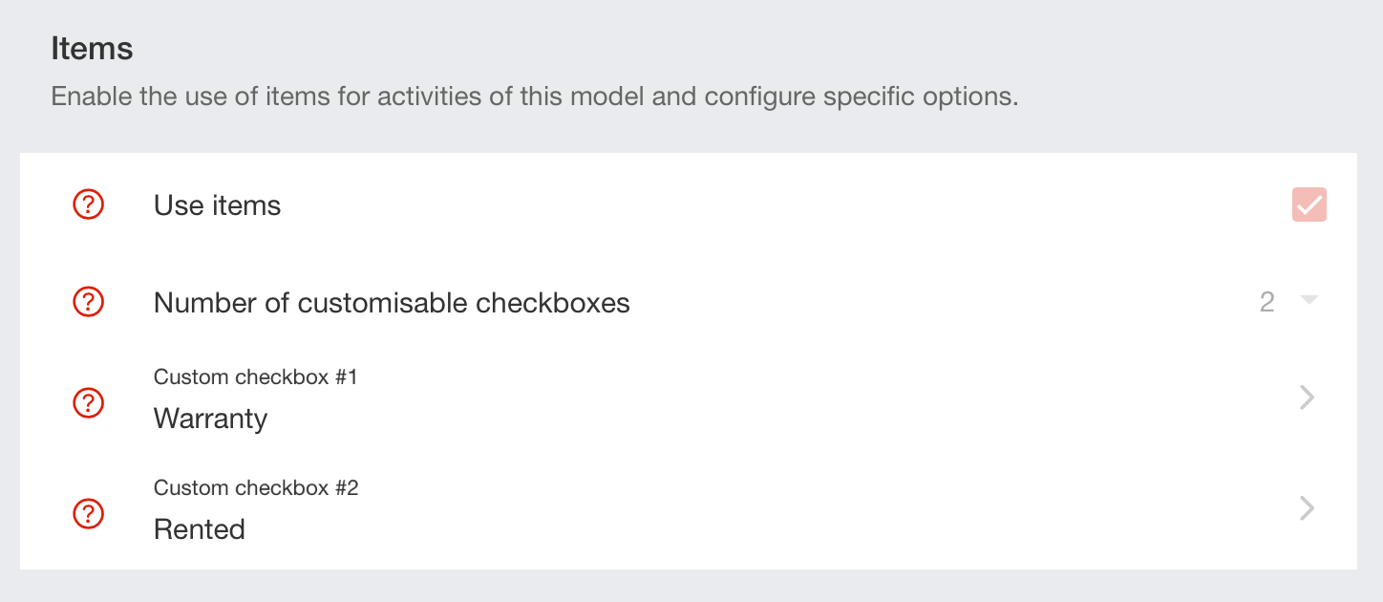1383x602 pixels.
Task: Select the Custom checkbox #2 caption
Action: (256, 488)
